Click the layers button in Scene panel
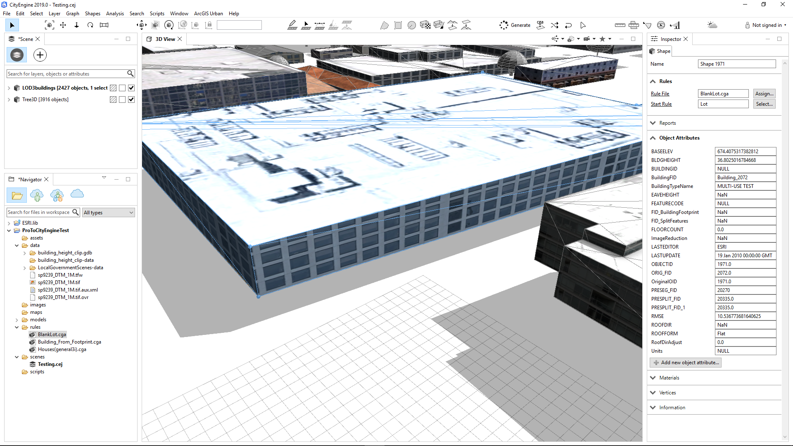 pyautogui.click(x=17, y=55)
